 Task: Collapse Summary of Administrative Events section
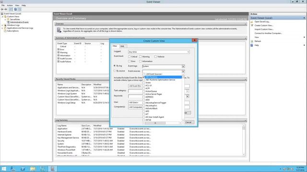click(x=245, y=38)
